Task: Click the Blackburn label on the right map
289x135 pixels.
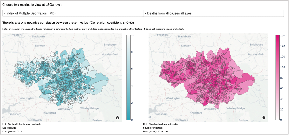Action: (x=185, y=36)
